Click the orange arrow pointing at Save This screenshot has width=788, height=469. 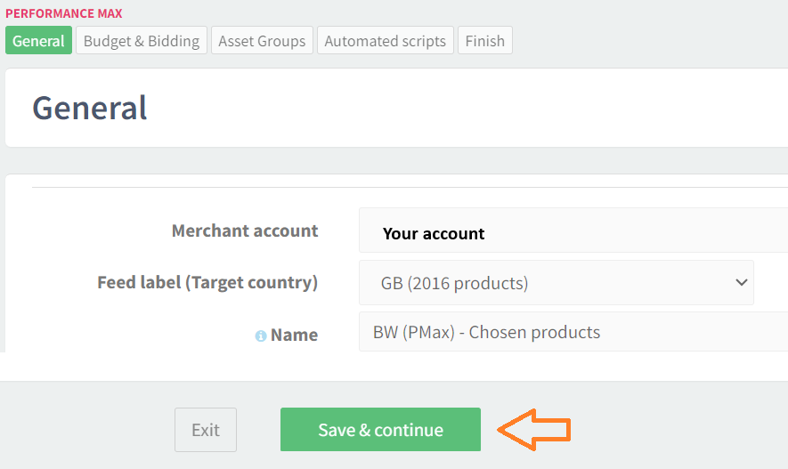pos(534,430)
